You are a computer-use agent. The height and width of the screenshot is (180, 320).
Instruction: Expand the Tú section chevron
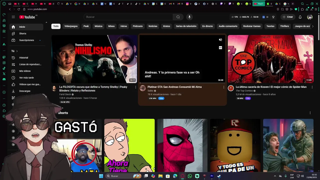coord(17,51)
